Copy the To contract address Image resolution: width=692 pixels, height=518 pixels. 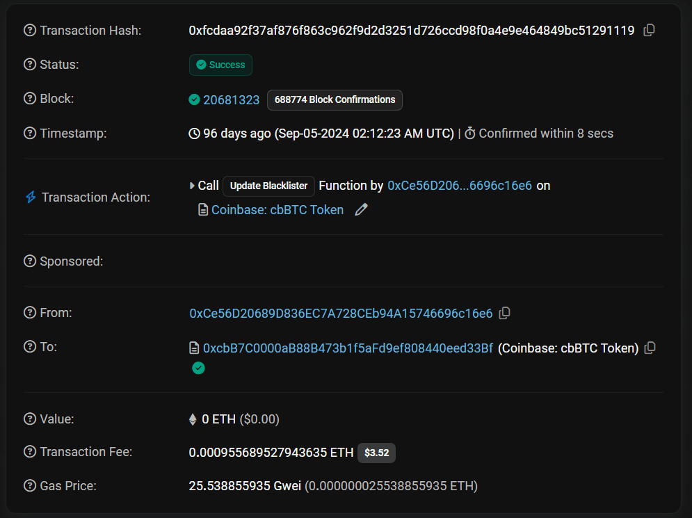(650, 348)
